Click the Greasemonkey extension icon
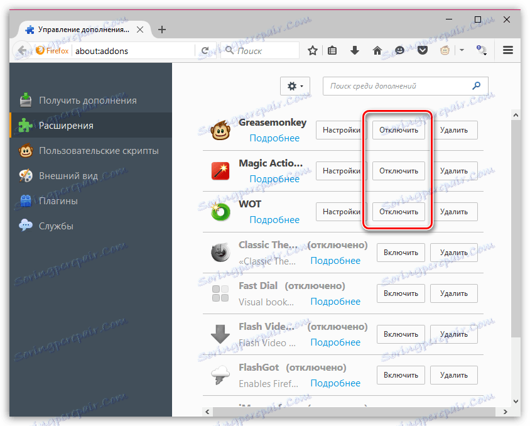This screenshot has height=426, width=530. pyautogui.click(x=220, y=131)
